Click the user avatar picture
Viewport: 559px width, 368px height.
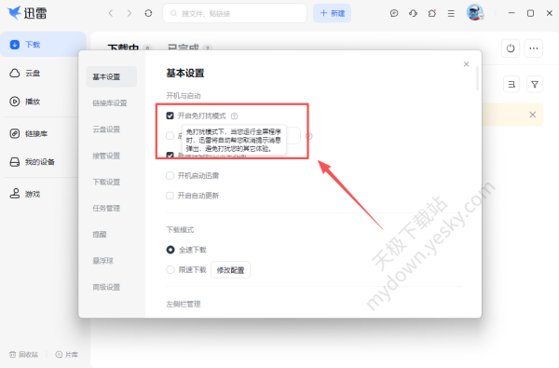point(475,13)
